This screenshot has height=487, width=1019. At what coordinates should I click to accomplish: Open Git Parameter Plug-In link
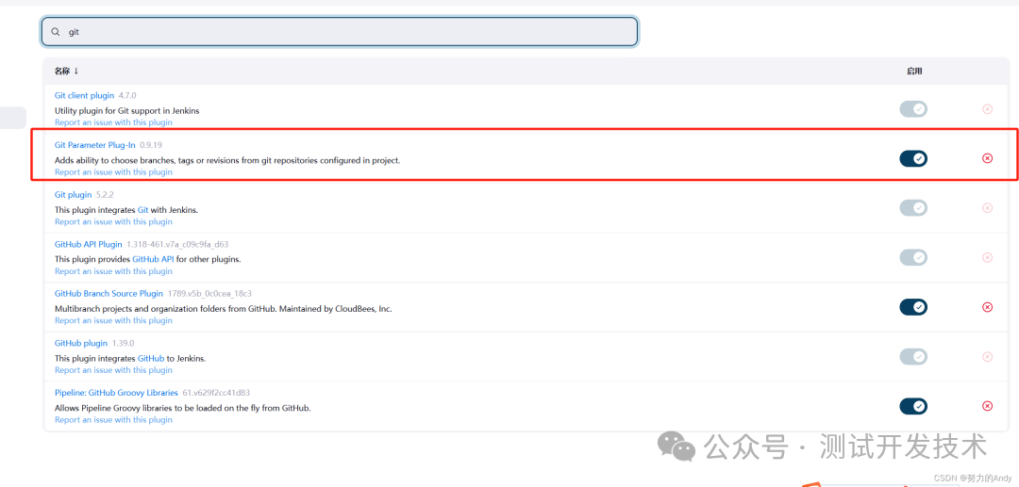pyautogui.click(x=95, y=145)
